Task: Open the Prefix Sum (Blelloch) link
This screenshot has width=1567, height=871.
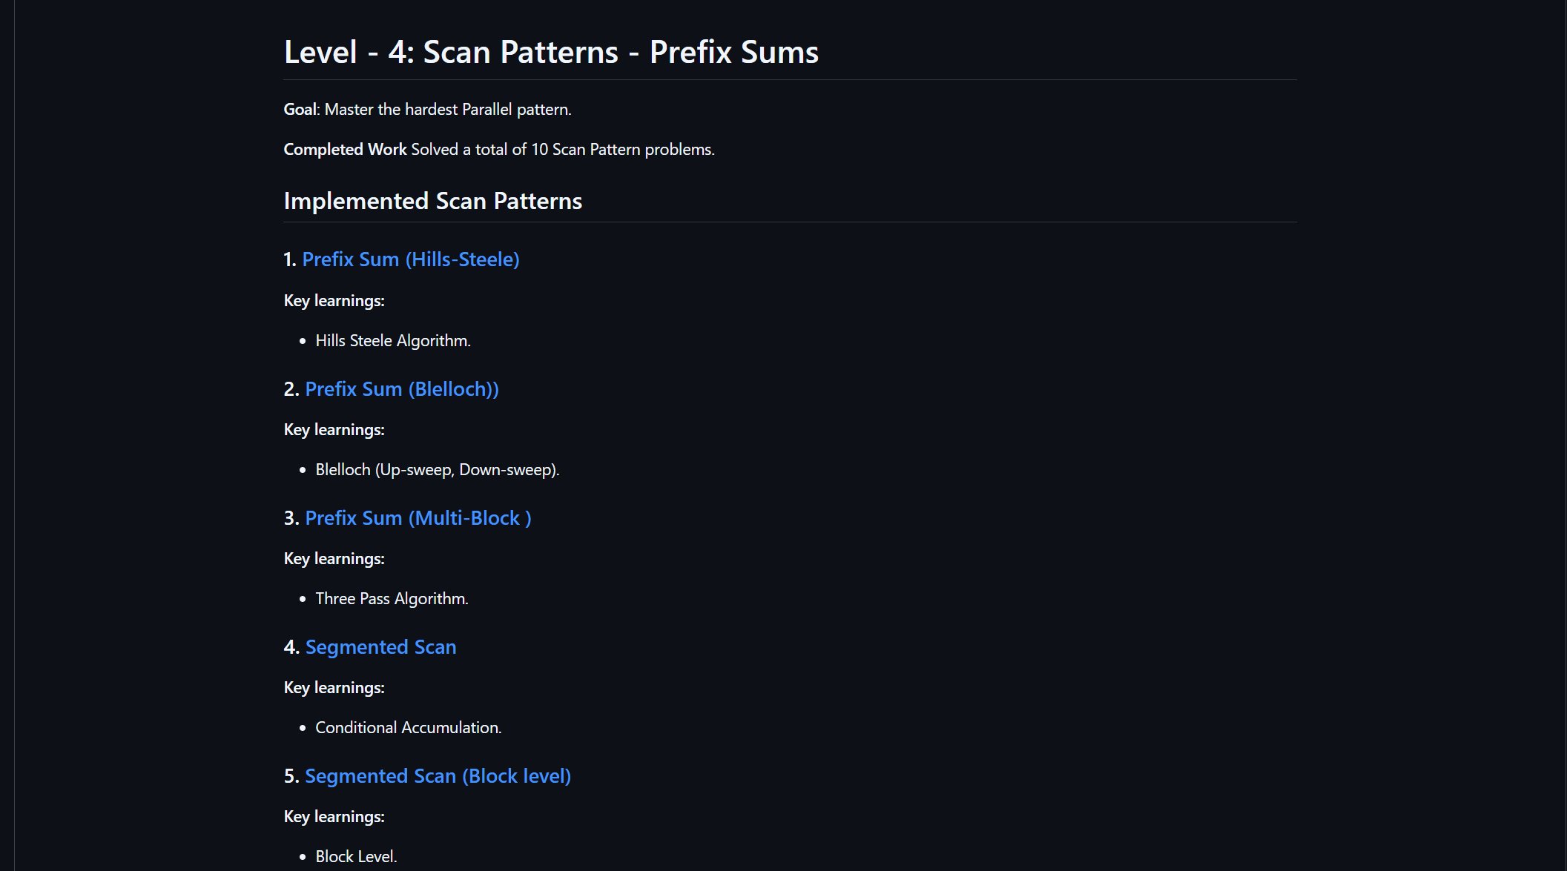Action: (401, 389)
